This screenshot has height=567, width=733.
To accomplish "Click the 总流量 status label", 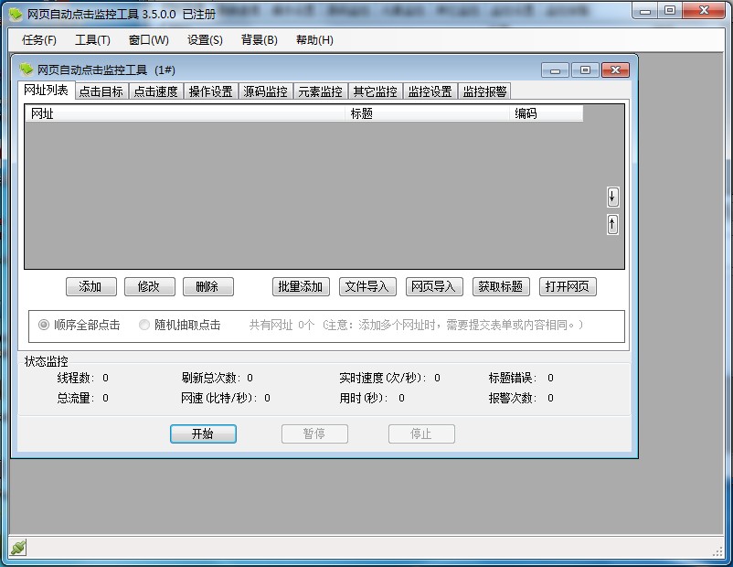I will (x=76, y=398).
